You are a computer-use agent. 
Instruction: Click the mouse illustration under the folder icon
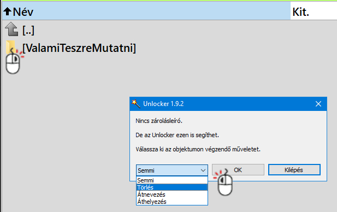tap(13, 63)
